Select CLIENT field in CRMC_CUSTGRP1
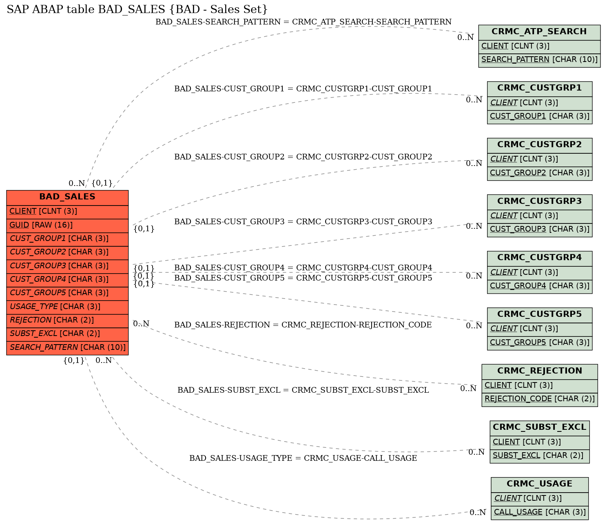 pos(540,103)
